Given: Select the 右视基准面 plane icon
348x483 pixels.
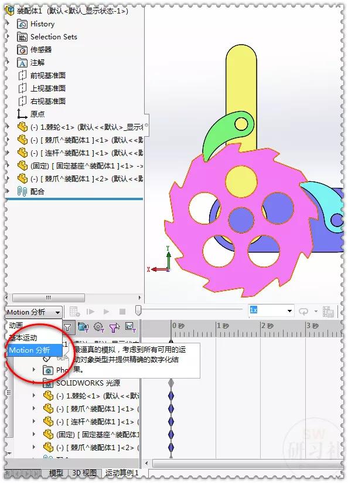Looking at the screenshot, I should 22,102.
